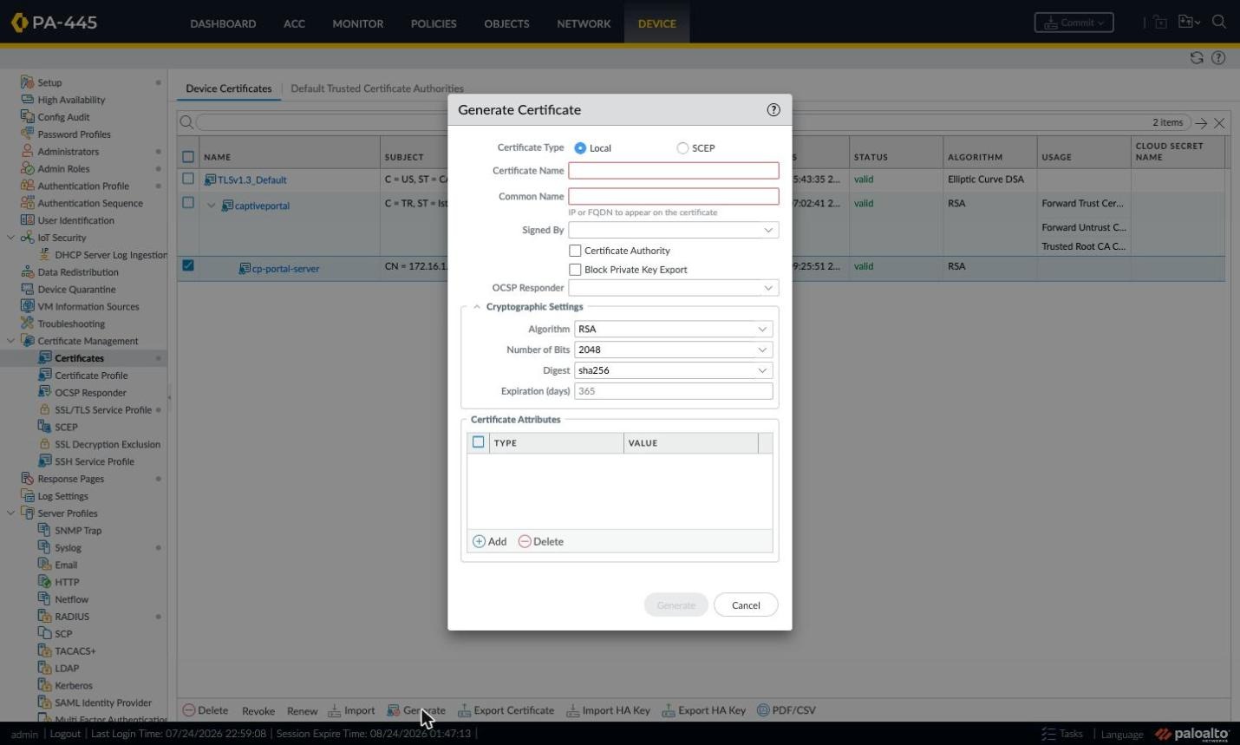This screenshot has height=745, width=1240.
Task: Click Import HA Key in bottom toolbar
Action: [608, 710]
